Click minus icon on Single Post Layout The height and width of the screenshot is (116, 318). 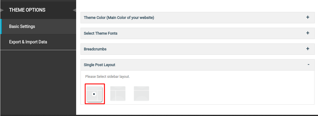tap(308, 65)
